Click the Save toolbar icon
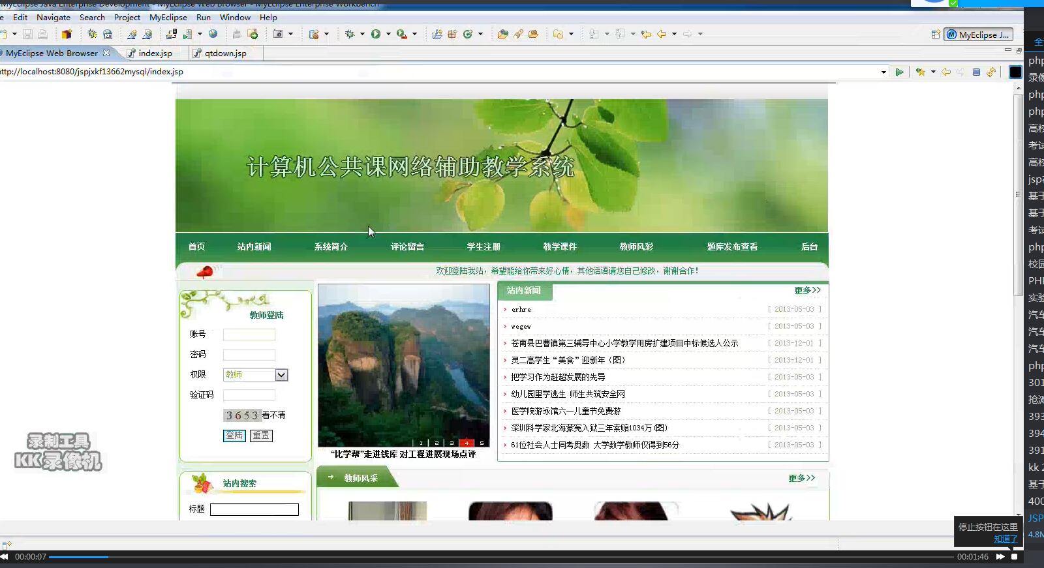Image resolution: width=1044 pixels, height=568 pixels. click(27, 34)
